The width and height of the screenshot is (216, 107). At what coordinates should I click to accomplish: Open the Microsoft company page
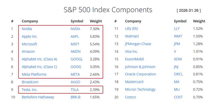tap(29, 44)
